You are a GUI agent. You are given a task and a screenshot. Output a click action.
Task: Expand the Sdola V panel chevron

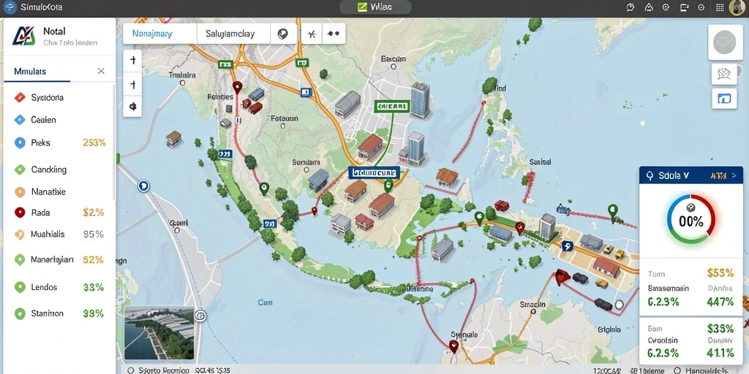pos(734,176)
